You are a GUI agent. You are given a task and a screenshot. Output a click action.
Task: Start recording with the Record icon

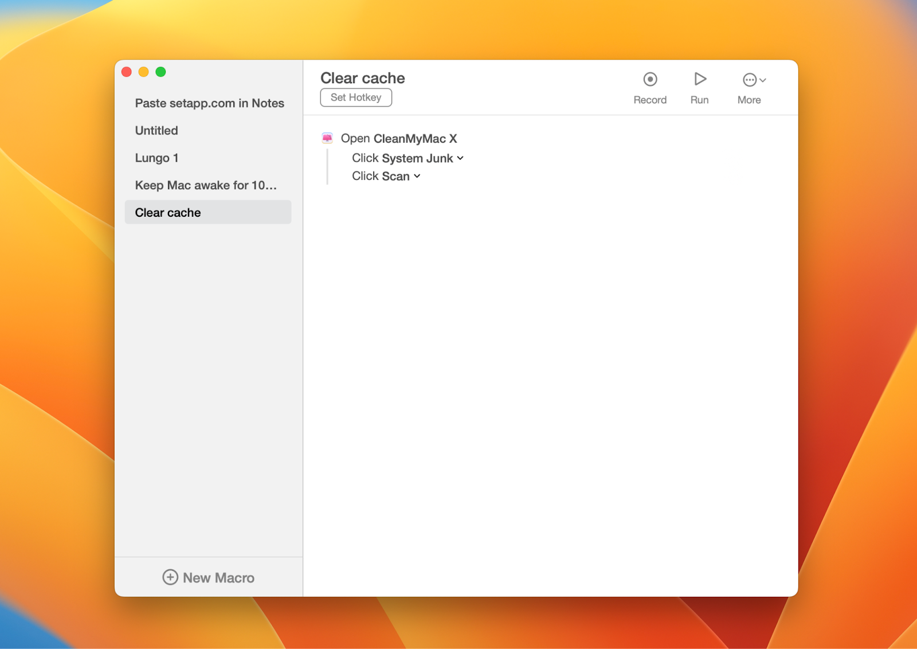coord(650,79)
